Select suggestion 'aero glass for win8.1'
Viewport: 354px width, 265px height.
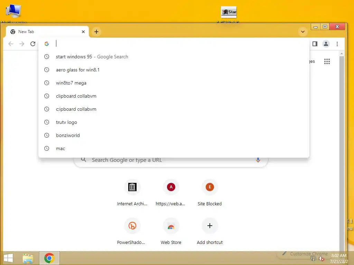pyautogui.click(x=174, y=70)
